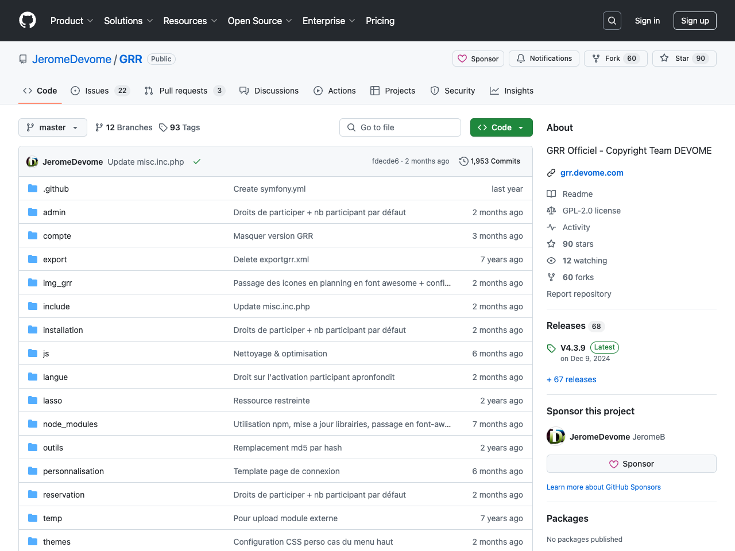
Task: Star the GRR repository
Action: tap(684, 59)
